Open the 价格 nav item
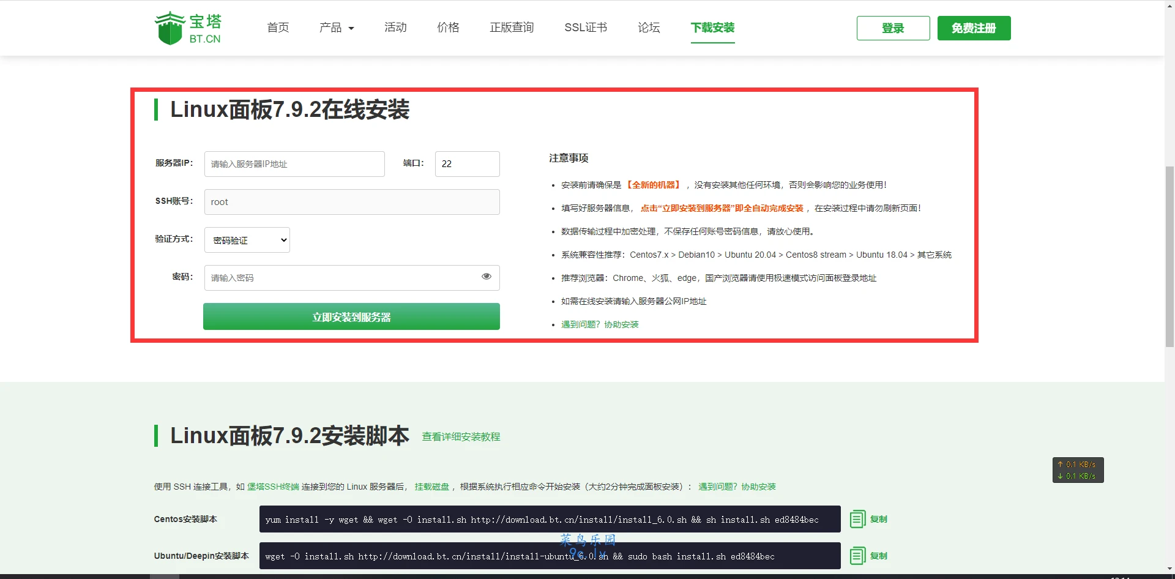The image size is (1175, 579). pyautogui.click(x=448, y=28)
